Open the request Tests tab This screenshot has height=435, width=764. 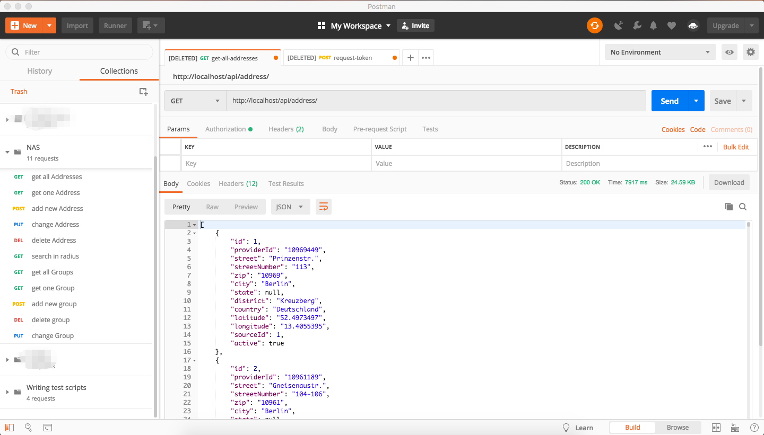coord(430,129)
